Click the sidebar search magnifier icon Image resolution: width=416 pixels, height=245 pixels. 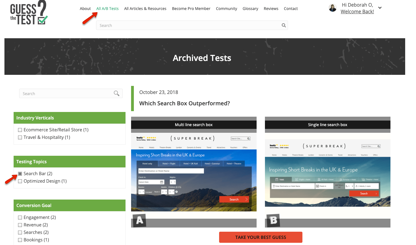tap(116, 93)
